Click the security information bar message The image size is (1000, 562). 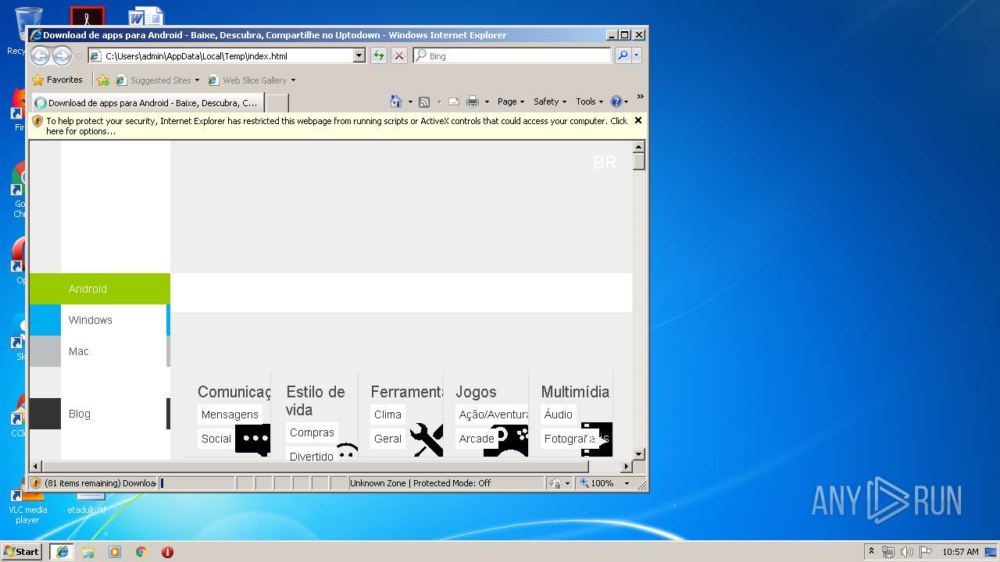click(337, 126)
